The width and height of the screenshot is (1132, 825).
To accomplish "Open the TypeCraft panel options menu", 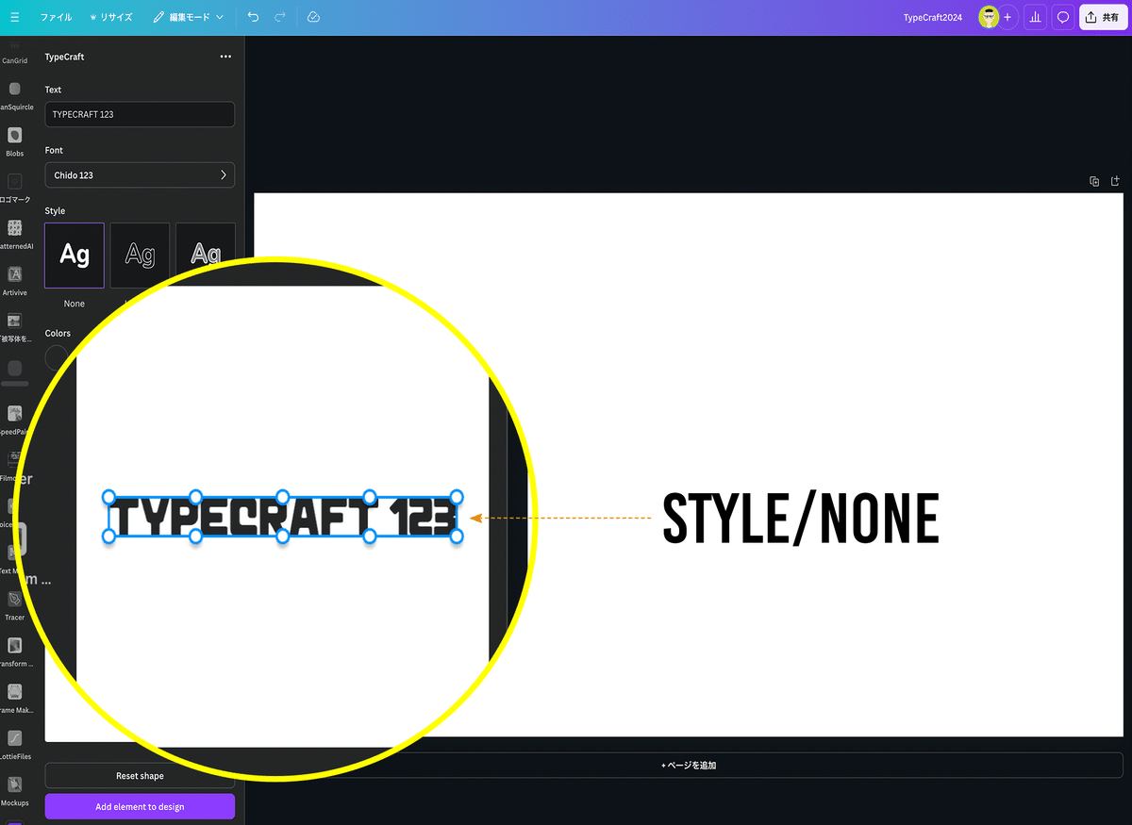I will (x=225, y=57).
